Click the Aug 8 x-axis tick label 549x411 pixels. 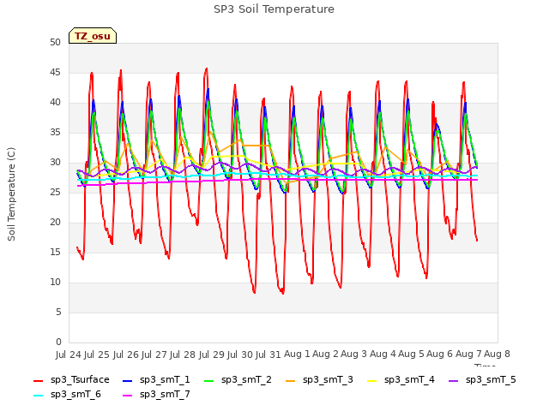[497, 354]
